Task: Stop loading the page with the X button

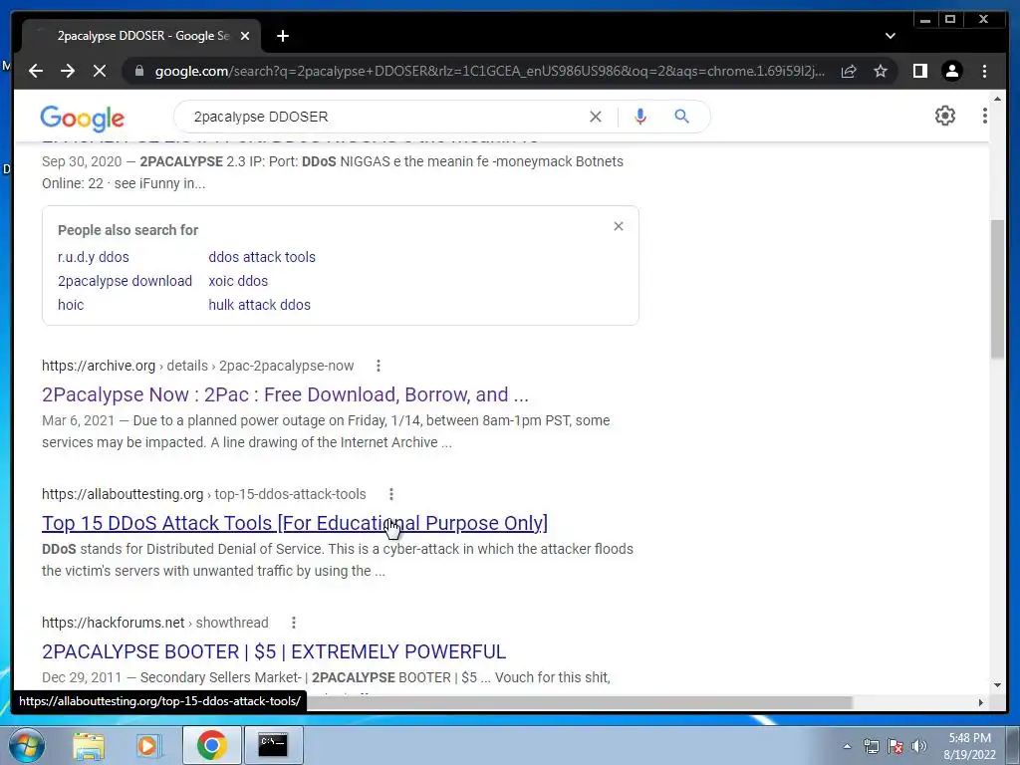Action: tap(100, 71)
